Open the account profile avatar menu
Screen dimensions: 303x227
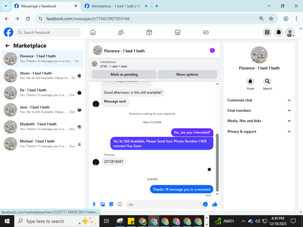290,32
